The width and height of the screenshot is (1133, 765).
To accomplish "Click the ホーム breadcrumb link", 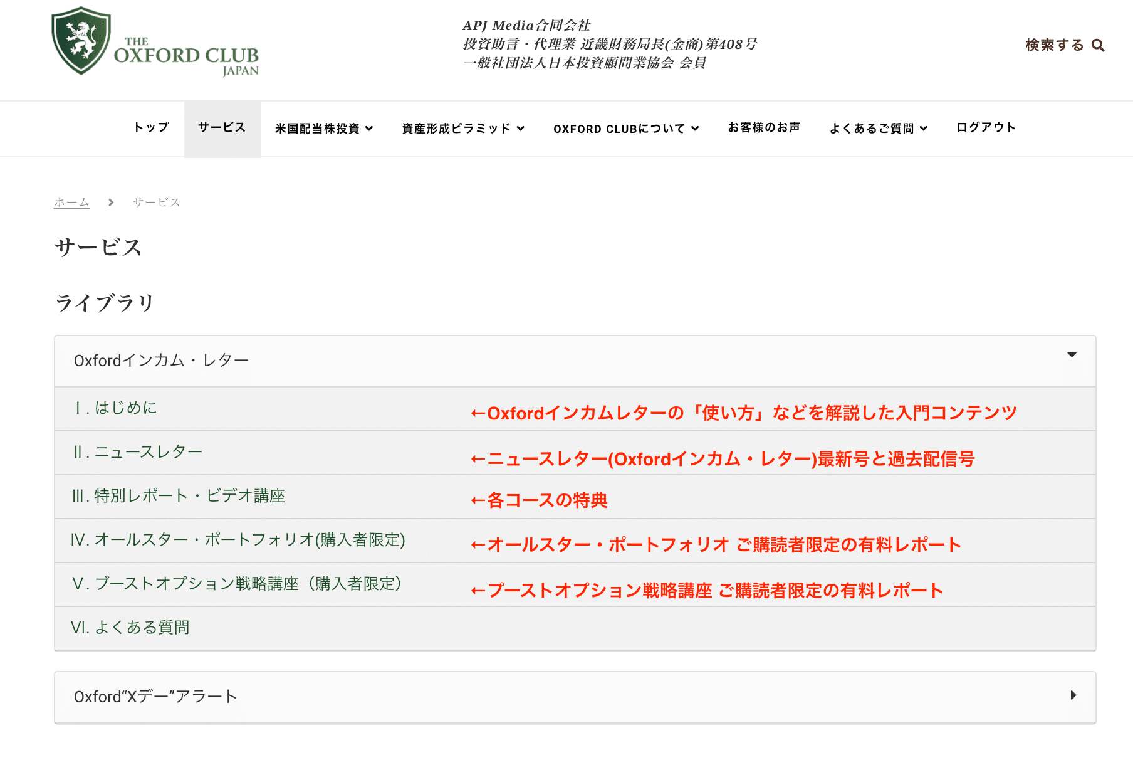I will [x=71, y=202].
